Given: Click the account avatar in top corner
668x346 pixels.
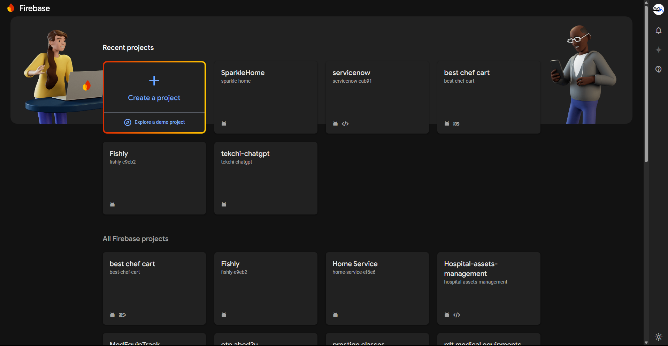Looking at the screenshot, I should 658,9.
